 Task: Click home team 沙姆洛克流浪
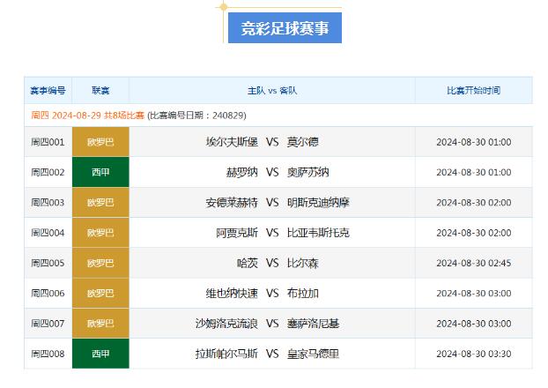pos(226,324)
